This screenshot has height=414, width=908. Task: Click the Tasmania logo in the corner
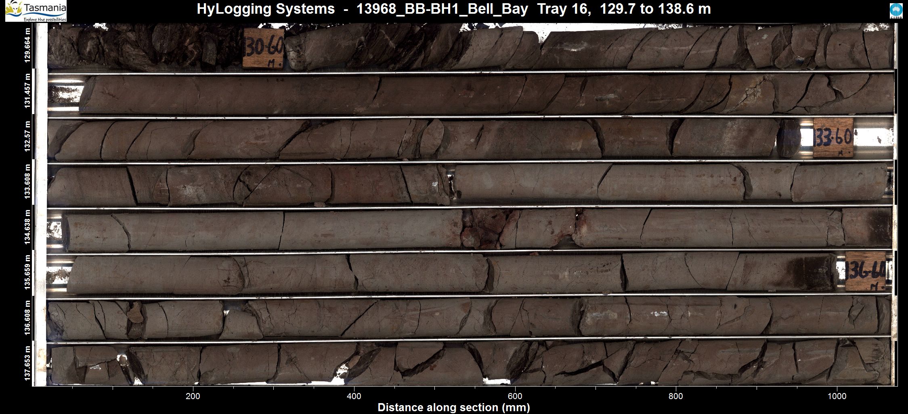point(36,11)
